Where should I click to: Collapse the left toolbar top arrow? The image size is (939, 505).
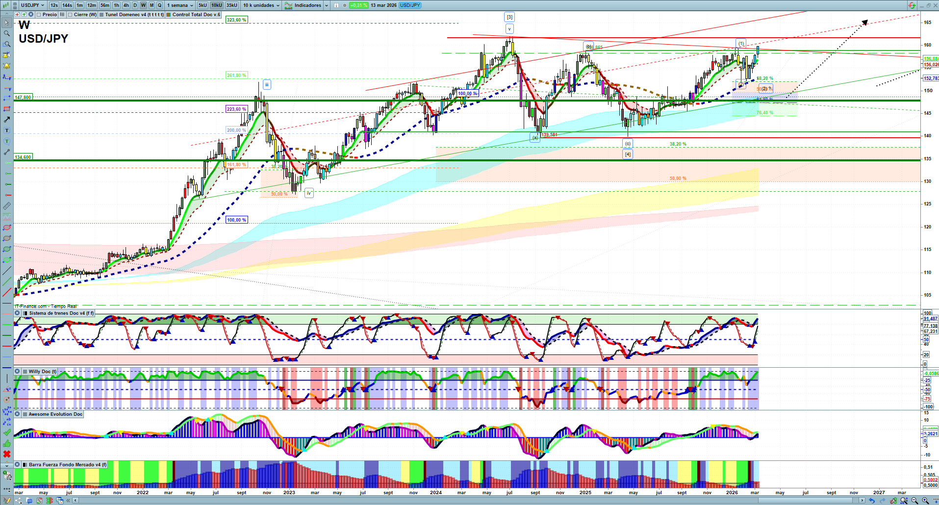[x=7, y=15]
